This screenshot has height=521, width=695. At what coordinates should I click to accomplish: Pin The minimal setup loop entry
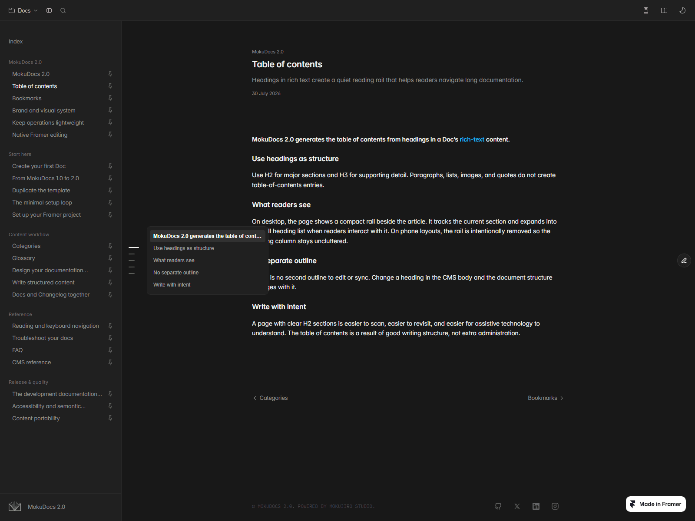110,202
